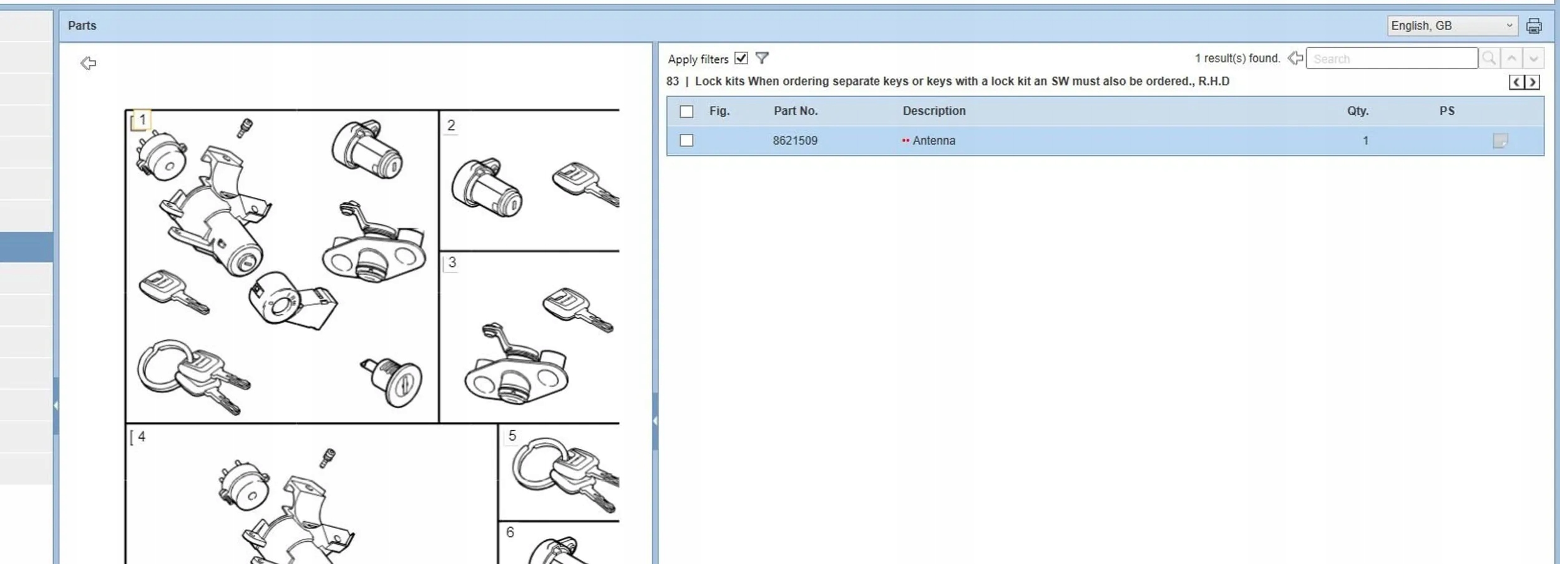
Task: Sort by Fig. column header
Action: 719,111
